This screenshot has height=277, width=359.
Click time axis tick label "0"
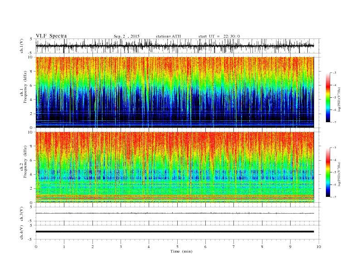coord(36,247)
